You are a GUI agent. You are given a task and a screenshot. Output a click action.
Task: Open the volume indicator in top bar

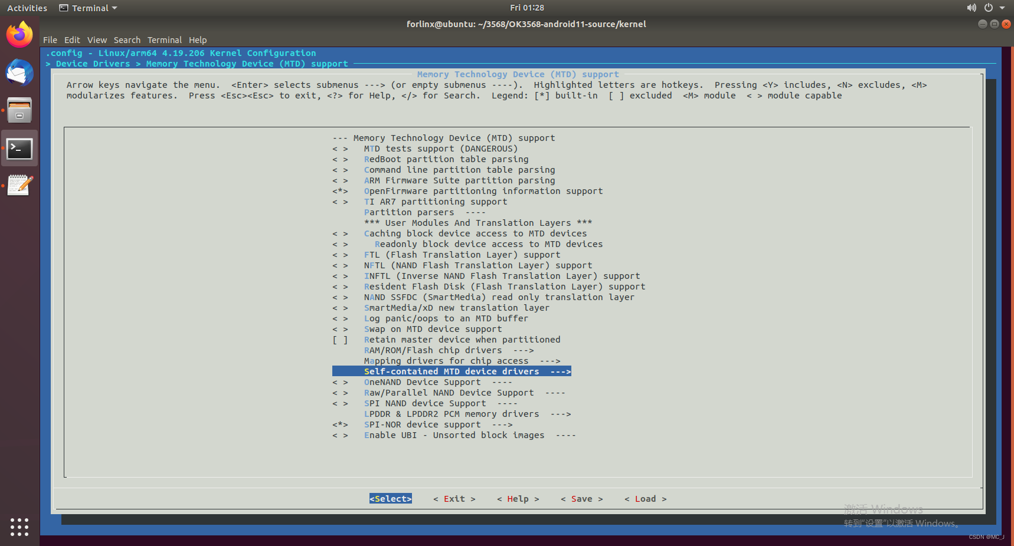[971, 8]
